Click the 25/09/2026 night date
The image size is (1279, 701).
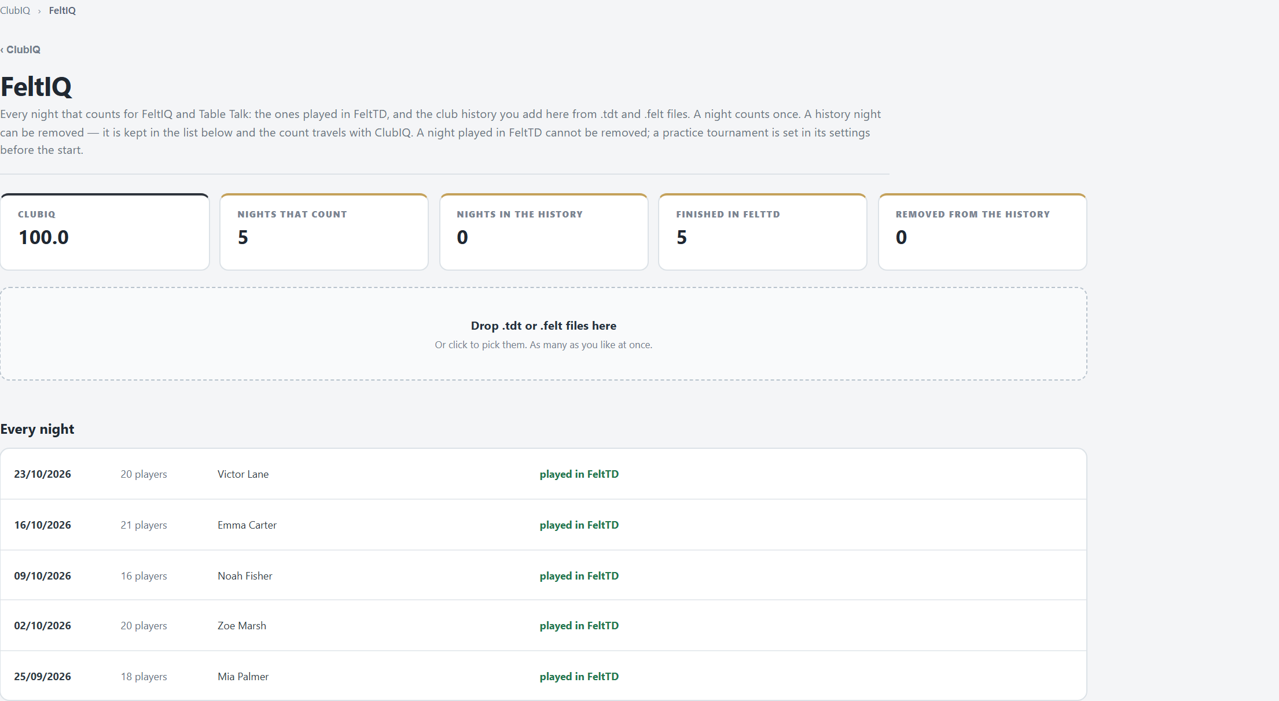[x=43, y=677]
